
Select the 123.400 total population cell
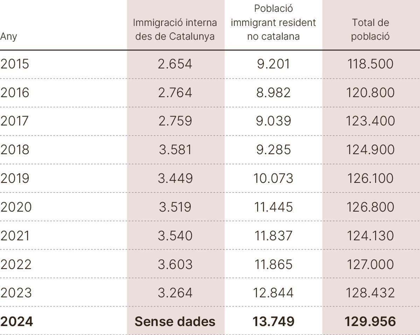(x=370, y=121)
